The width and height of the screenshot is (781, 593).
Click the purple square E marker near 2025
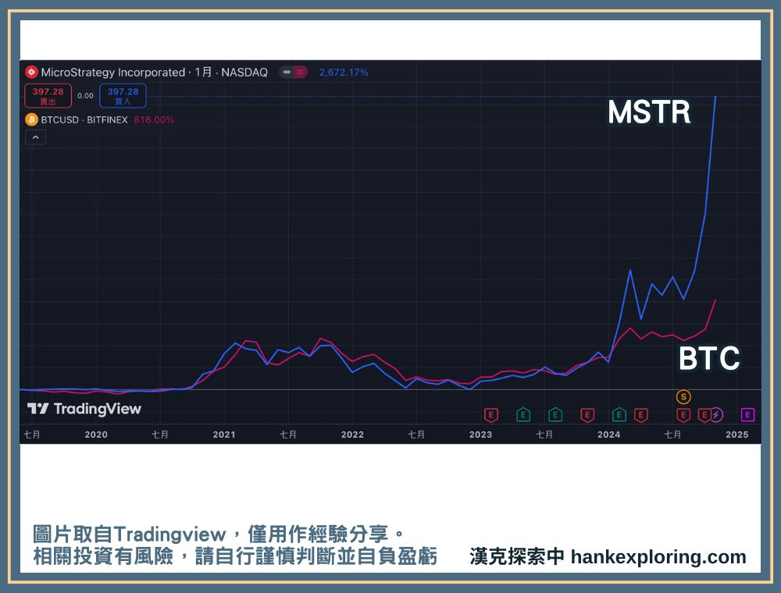tap(747, 414)
